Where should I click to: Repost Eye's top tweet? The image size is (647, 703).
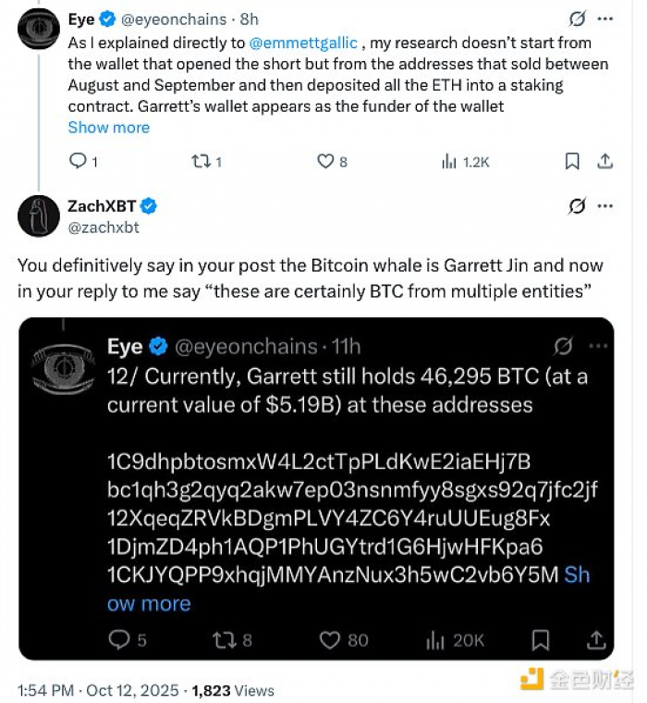pyautogui.click(x=200, y=162)
